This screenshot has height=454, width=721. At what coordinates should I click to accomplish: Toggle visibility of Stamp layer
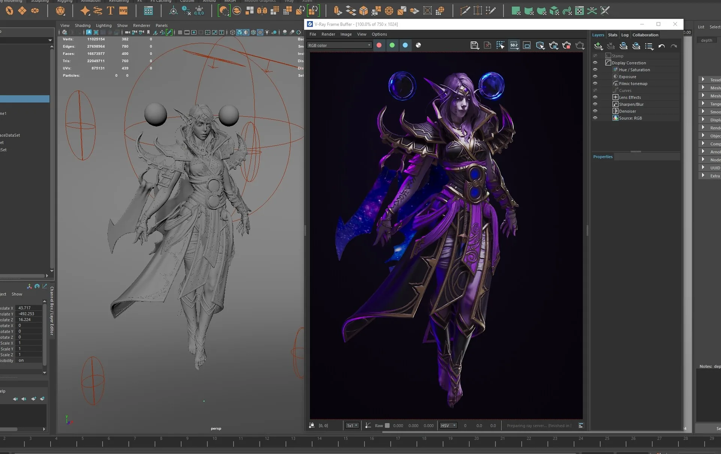[595, 56]
